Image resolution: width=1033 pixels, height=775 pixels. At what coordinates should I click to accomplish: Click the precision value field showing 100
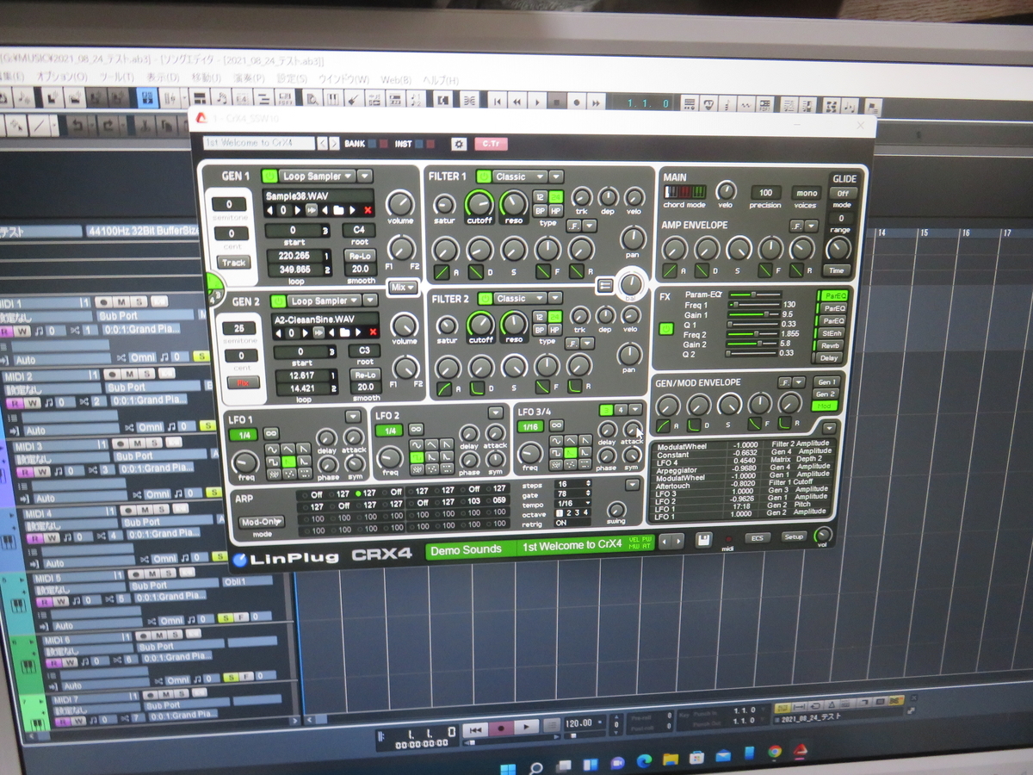(x=765, y=193)
